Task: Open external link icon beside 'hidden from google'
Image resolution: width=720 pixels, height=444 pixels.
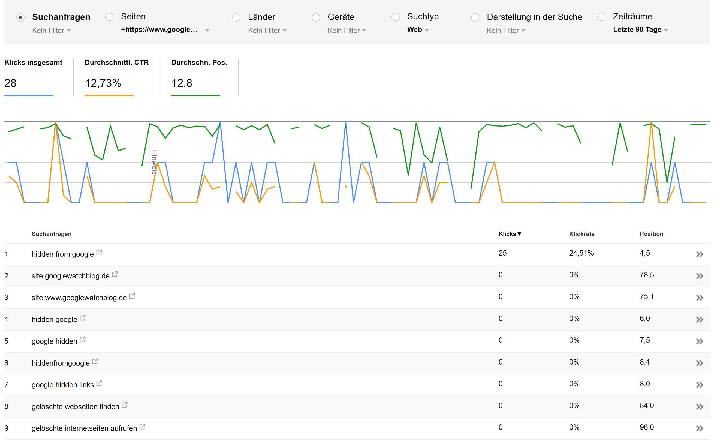Action: tap(99, 253)
